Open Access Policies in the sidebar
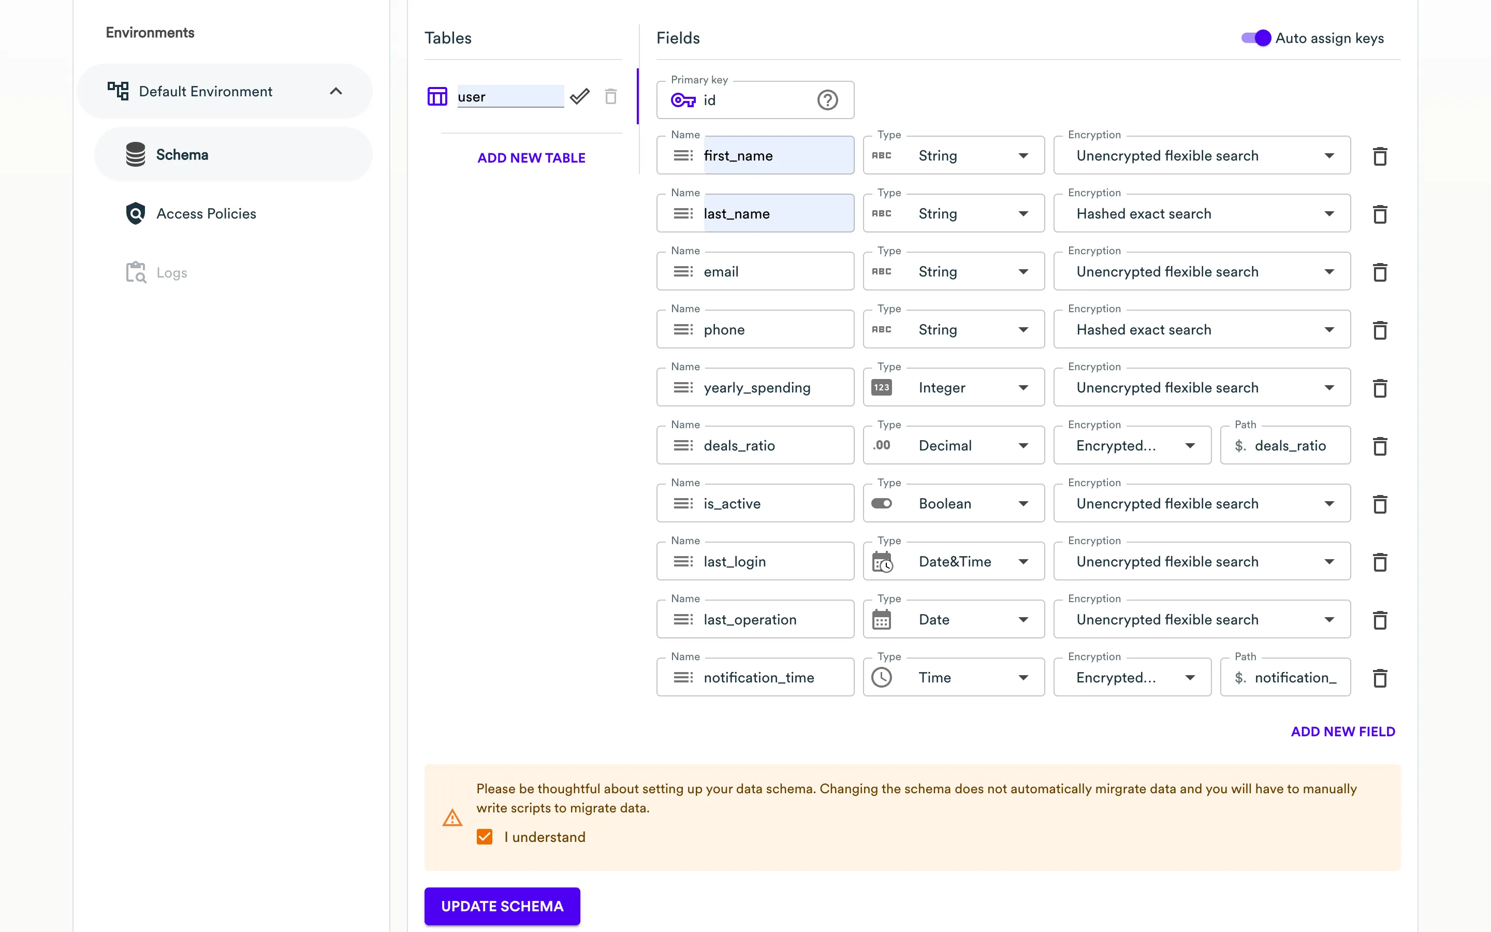This screenshot has width=1491, height=932. 206,214
